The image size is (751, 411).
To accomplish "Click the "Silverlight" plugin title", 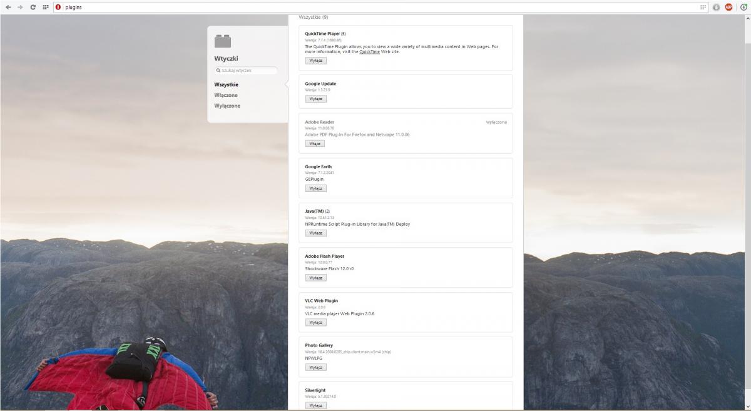I will 315,390.
